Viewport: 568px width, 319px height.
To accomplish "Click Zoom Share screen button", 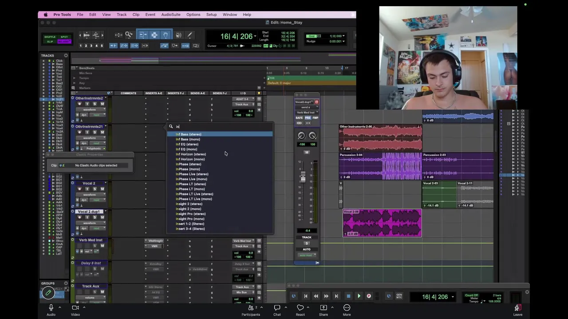I will pyautogui.click(x=323, y=310).
